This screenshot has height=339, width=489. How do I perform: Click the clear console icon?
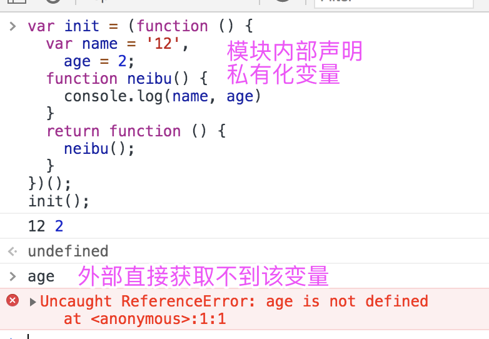[53, 1]
